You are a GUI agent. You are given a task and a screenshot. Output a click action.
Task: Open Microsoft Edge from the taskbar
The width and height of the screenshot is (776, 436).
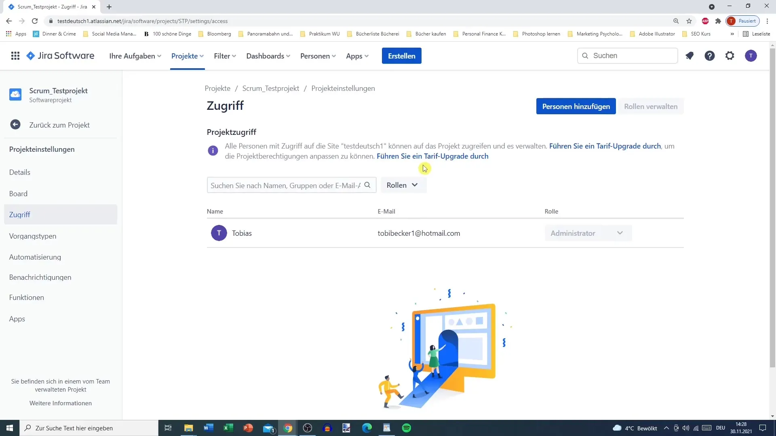367,428
